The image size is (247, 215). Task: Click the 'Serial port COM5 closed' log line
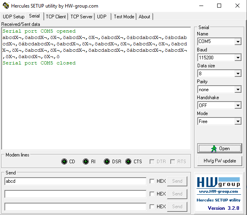click(x=39, y=63)
